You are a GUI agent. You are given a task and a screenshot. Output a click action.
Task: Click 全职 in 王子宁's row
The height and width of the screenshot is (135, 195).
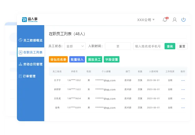point(170,80)
